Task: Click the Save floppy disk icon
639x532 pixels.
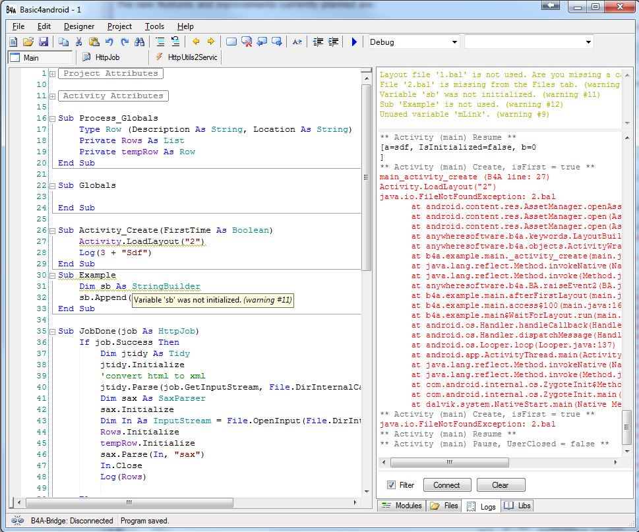Action: pyautogui.click(x=44, y=42)
